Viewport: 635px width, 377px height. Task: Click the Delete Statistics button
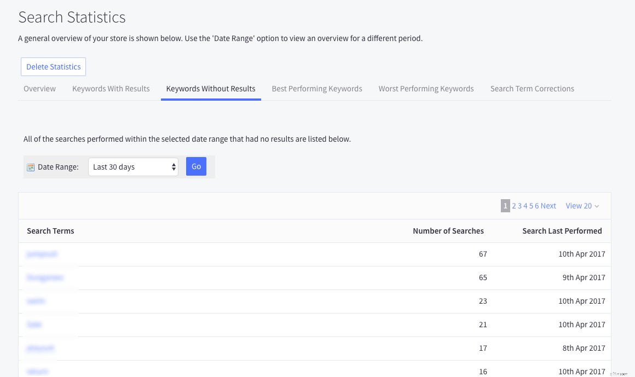53,66
